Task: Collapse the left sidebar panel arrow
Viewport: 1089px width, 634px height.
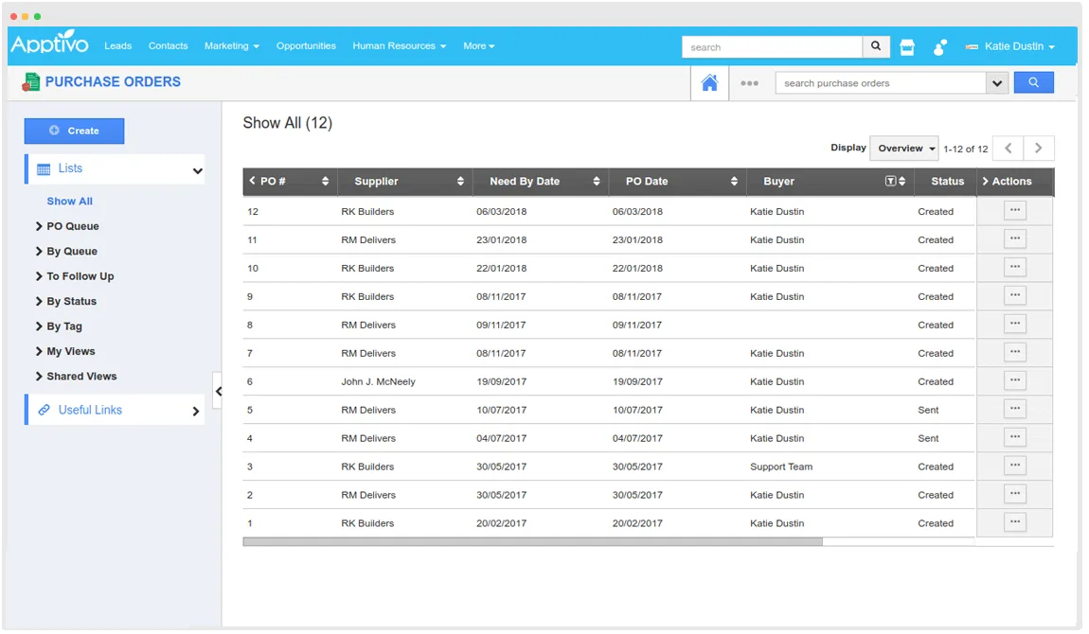Action: click(x=220, y=393)
